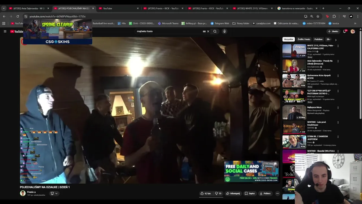Open a new browser tab
The width and height of the screenshot is (362, 204).
coord(323,8)
